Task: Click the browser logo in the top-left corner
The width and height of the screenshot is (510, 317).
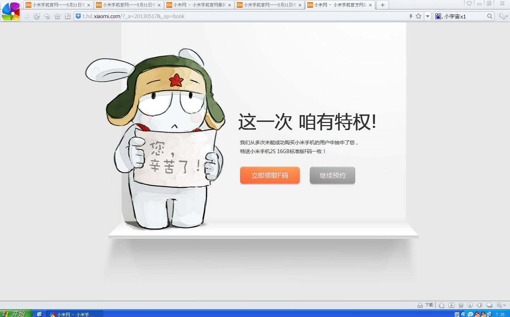Action: coord(11,11)
